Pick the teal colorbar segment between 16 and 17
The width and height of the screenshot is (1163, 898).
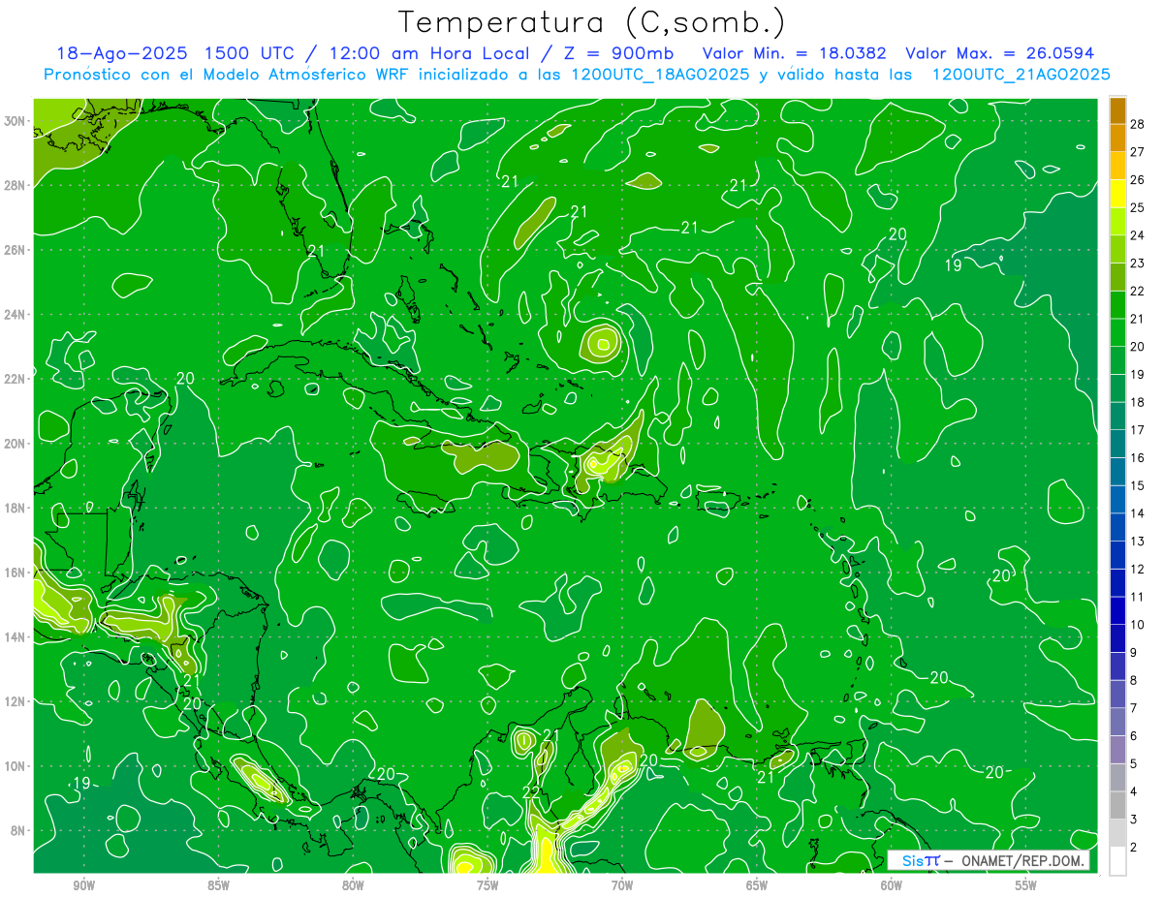(x=1117, y=444)
